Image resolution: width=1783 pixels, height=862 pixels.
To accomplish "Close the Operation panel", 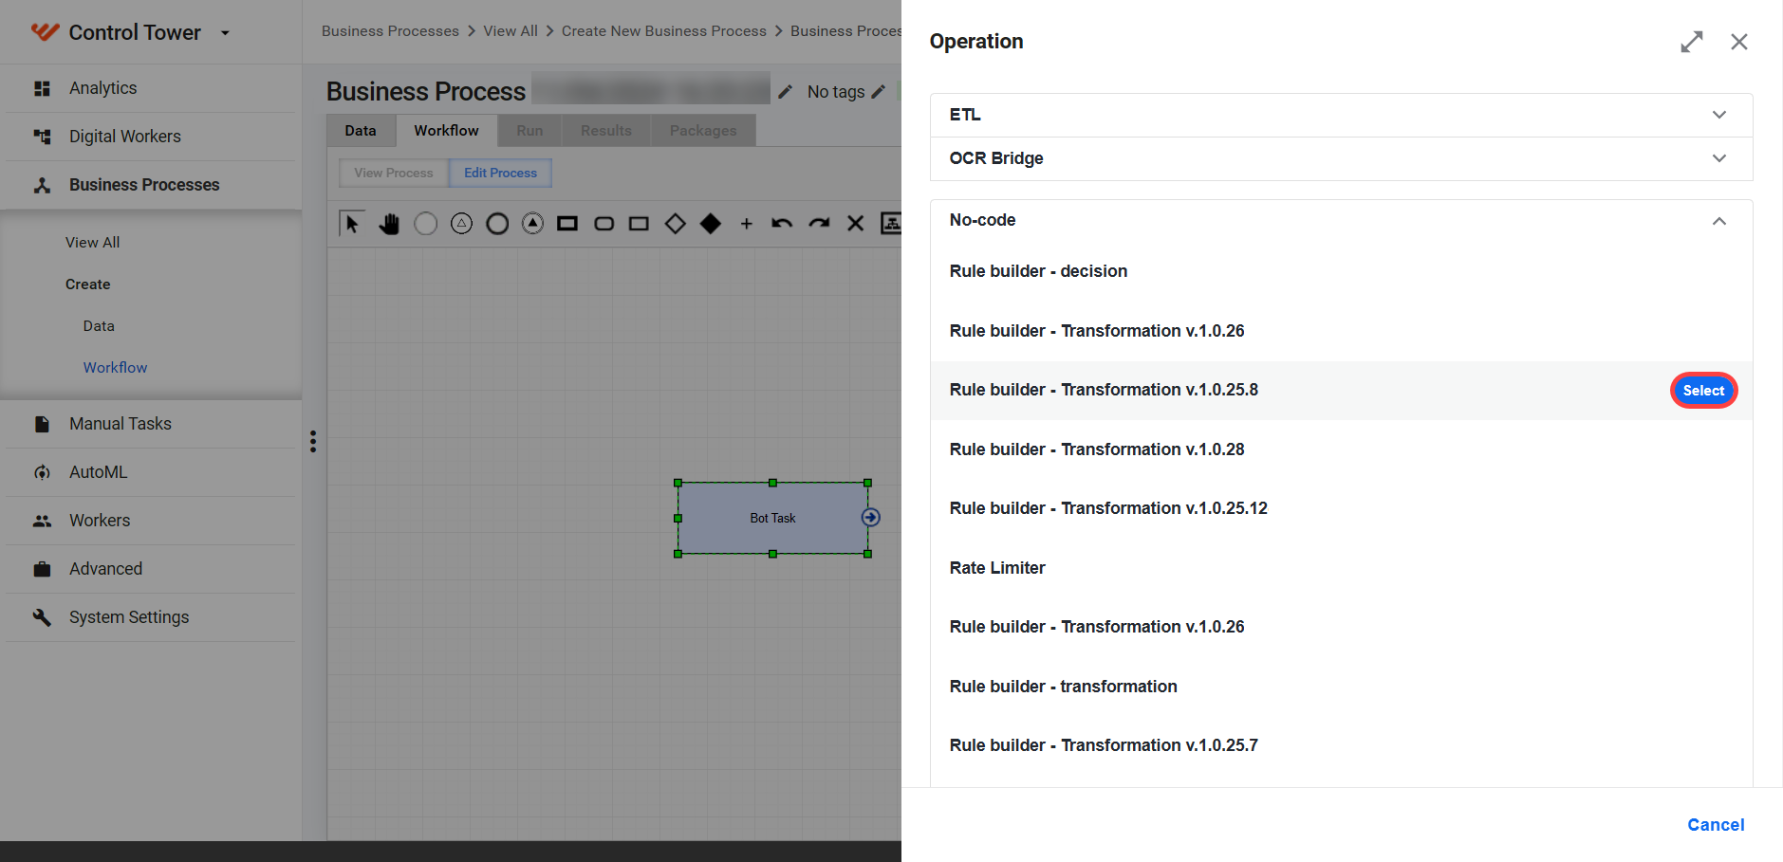I will [x=1739, y=42].
